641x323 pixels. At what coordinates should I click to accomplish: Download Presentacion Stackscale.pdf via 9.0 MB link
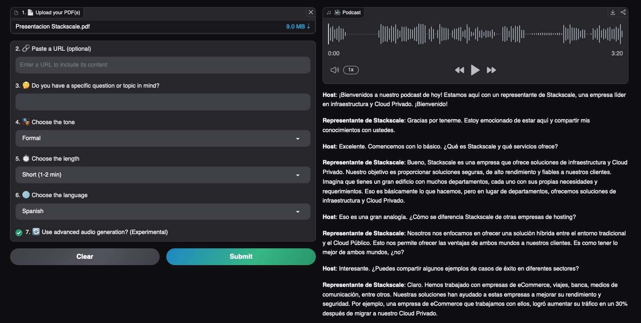pyautogui.click(x=298, y=26)
